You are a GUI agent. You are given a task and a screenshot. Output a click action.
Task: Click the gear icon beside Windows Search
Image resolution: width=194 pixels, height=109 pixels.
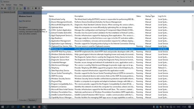click(x=50, y=49)
